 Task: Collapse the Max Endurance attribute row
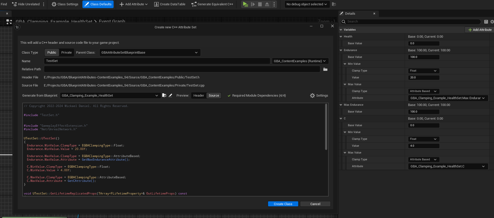pyautogui.click(x=341, y=105)
